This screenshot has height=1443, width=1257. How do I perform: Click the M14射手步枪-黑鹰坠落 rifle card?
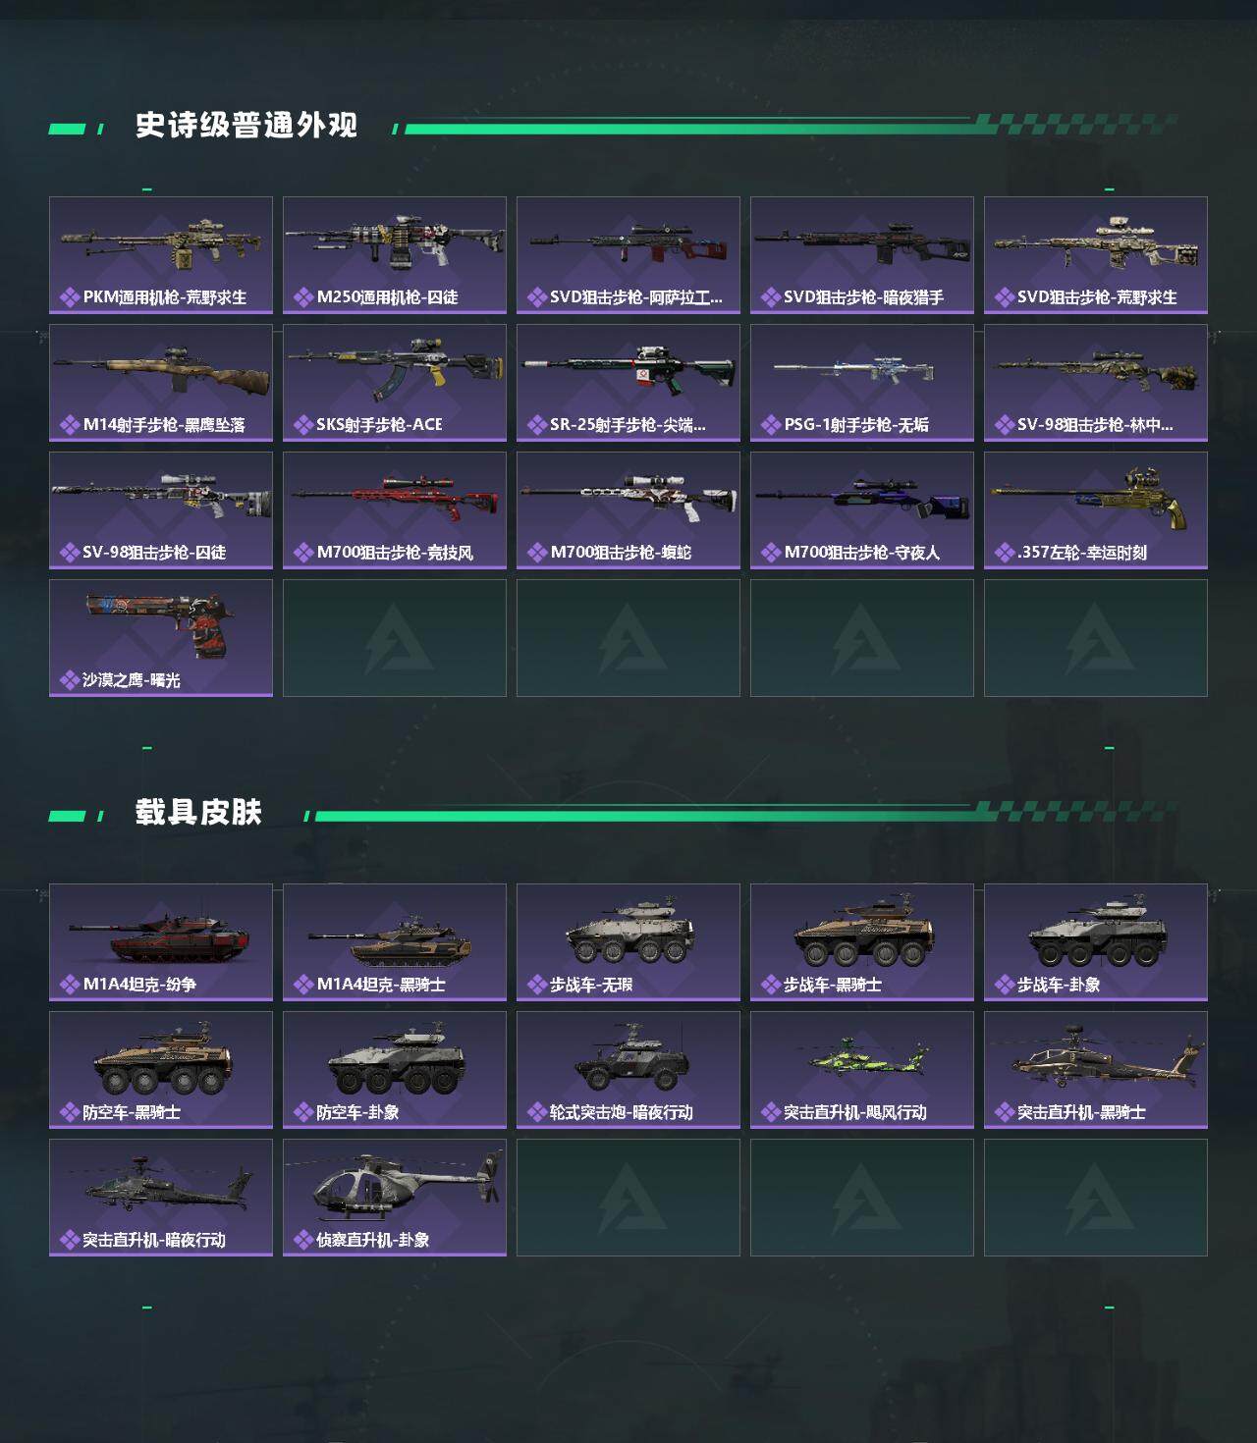coord(161,383)
